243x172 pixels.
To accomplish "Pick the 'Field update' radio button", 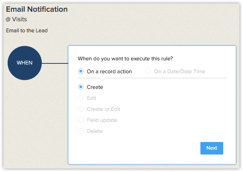I will coord(81,120).
